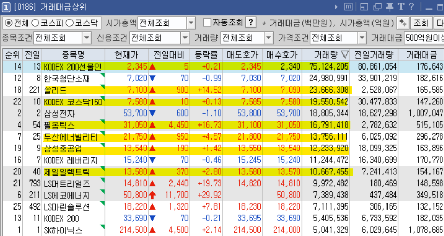Viewport: 444px width, 236px height.
Task: Click the 전일 rank column header
Action: pos(32,54)
